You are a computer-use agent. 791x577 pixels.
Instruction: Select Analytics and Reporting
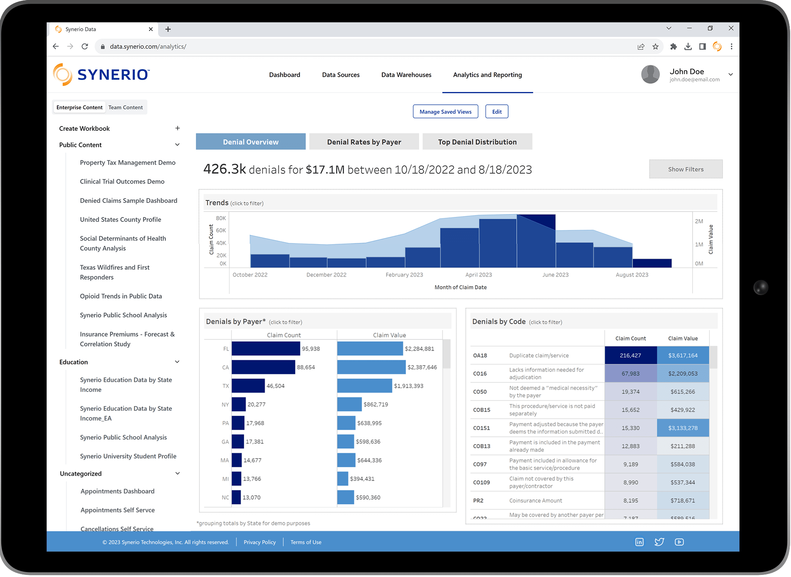coord(487,75)
